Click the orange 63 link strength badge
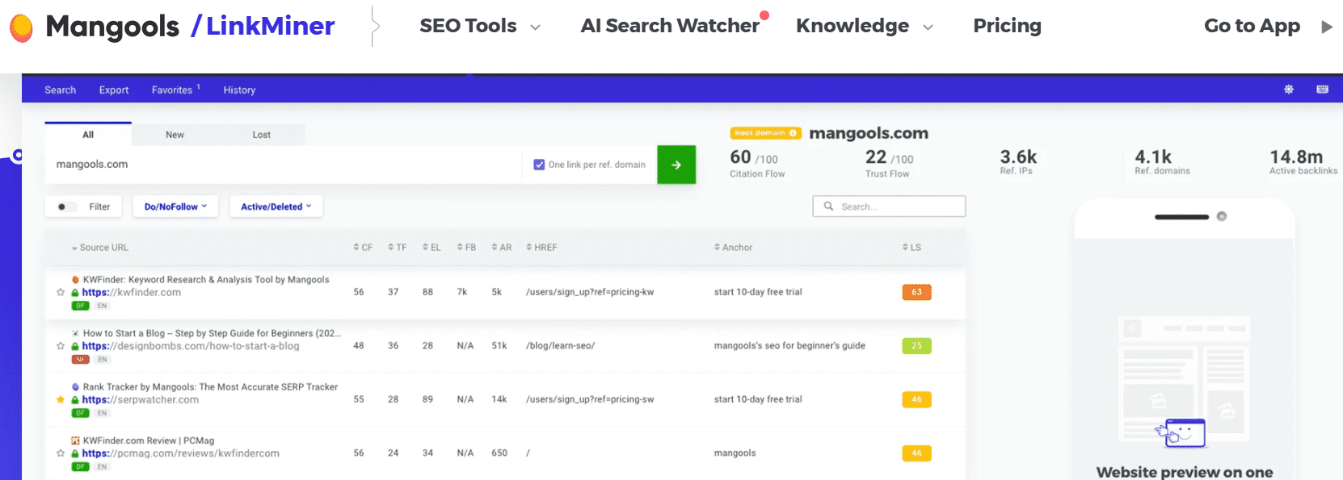1343x480 pixels. click(x=916, y=292)
